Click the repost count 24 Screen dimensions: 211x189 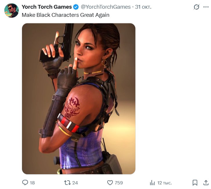[75, 183]
